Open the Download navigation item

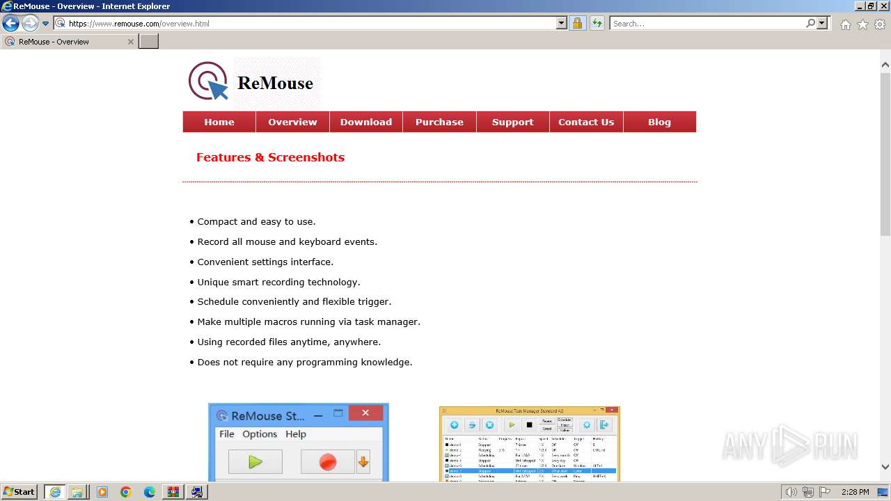click(x=366, y=122)
